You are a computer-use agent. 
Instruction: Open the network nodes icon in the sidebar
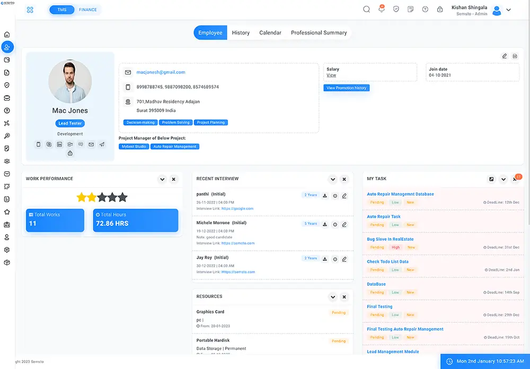7,123
